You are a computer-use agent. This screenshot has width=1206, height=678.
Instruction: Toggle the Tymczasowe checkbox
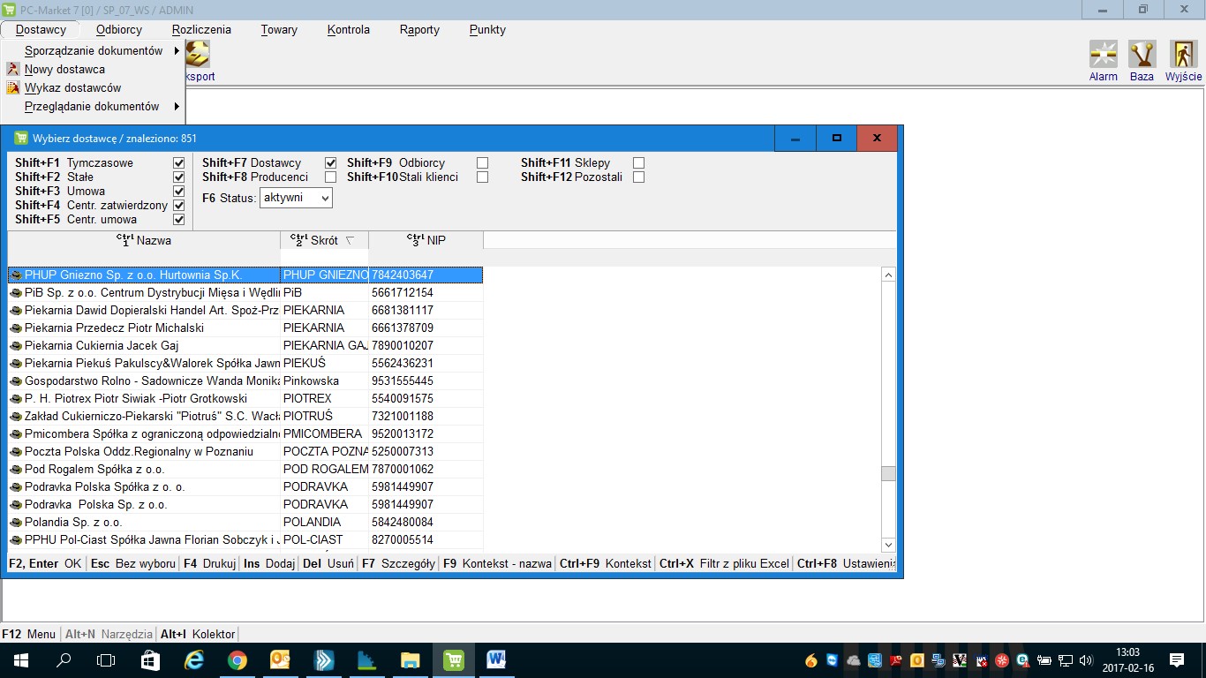tap(179, 162)
